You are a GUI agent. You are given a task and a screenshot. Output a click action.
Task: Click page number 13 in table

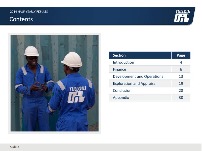tap(181, 77)
